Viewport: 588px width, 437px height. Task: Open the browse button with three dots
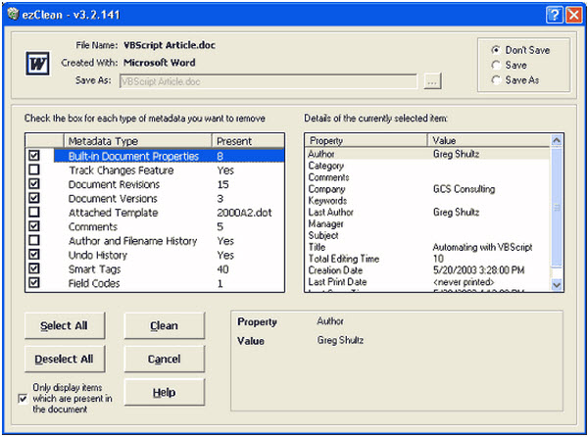432,81
